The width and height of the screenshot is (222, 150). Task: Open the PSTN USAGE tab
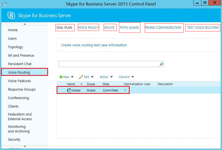129,28
